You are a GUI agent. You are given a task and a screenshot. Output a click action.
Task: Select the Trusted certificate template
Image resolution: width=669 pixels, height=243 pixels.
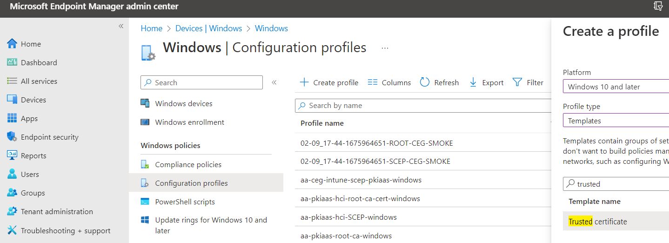click(x=597, y=221)
